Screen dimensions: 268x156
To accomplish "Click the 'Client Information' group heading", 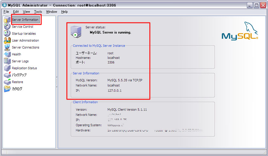I will tap(85, 102).
